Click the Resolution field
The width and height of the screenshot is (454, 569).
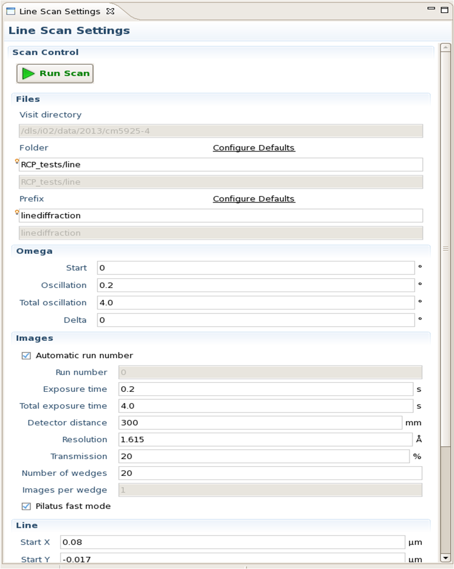(266, 440)
